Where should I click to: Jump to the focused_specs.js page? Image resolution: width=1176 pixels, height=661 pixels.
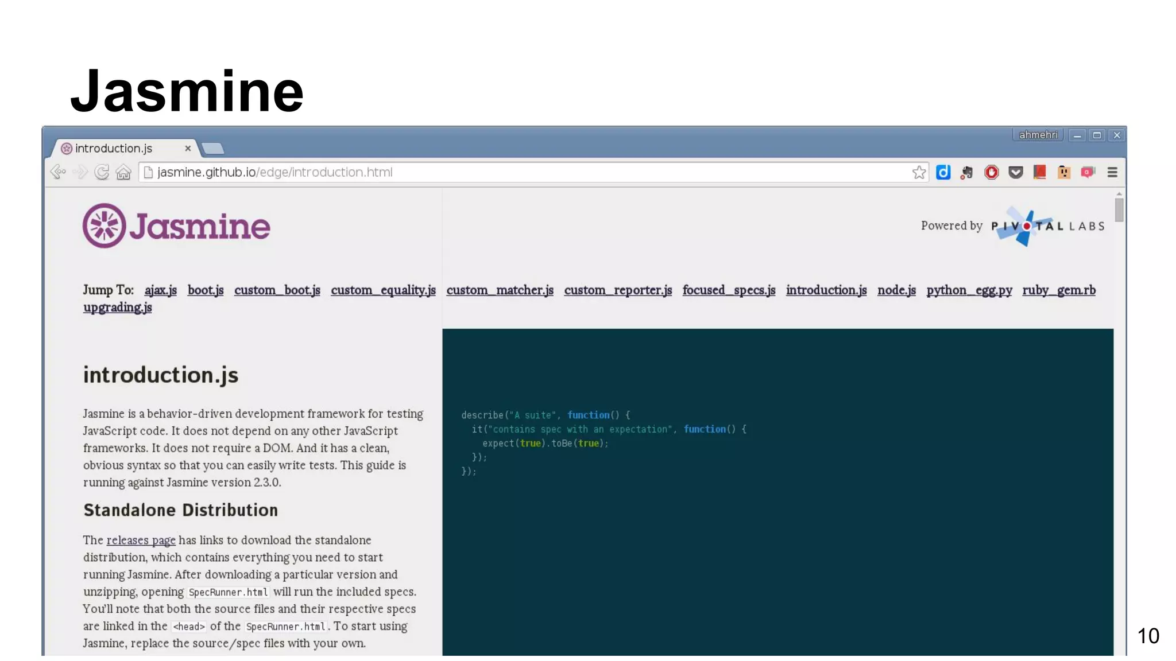[x=729, y=290]
